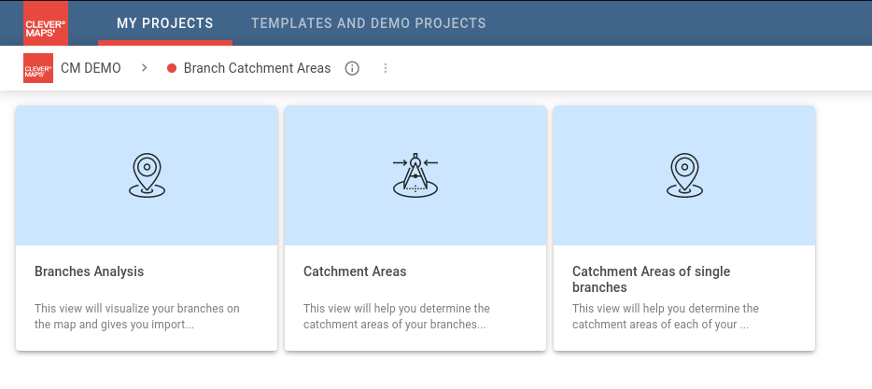Show project info via the info icon

tap(352, 68)
